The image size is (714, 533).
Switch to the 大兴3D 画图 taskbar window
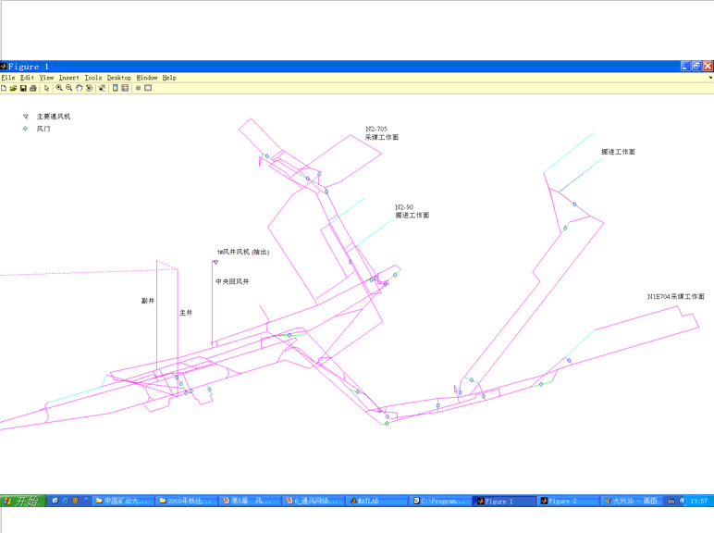coord(631,502)
